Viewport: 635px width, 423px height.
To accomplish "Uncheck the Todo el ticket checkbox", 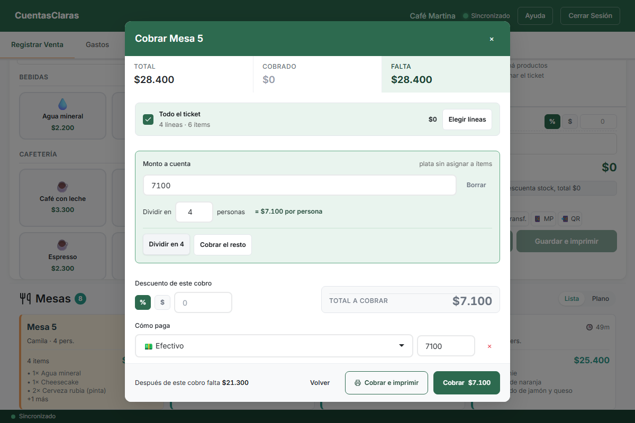I will (x=148, y=119).
